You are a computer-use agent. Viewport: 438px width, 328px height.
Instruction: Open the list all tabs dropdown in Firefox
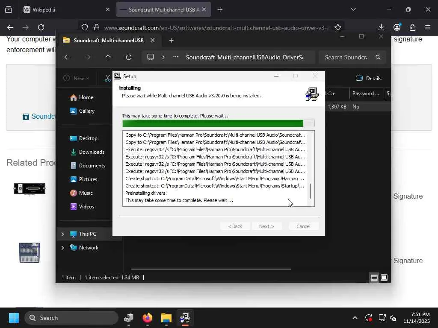[353, 9]
